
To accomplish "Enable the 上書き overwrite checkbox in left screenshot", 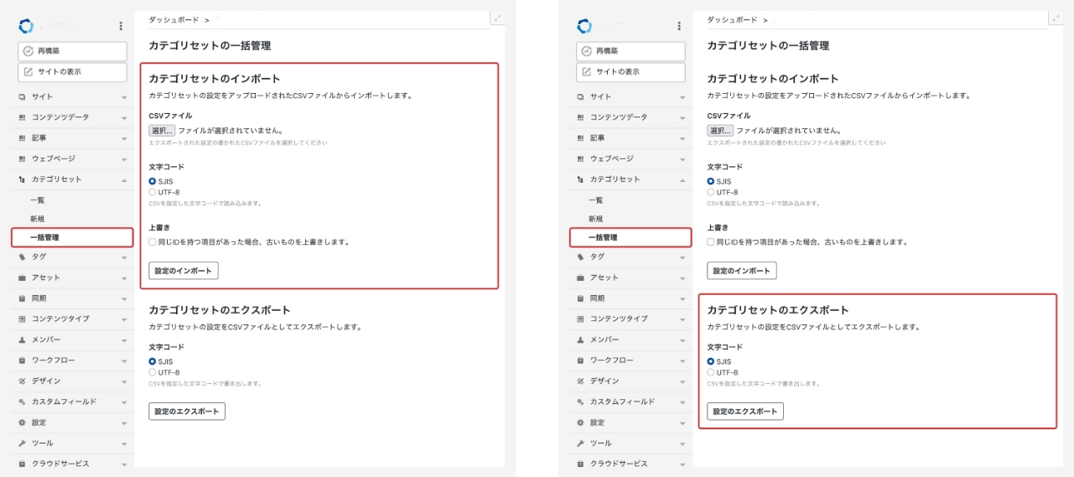I will click(x=153, y=241).
